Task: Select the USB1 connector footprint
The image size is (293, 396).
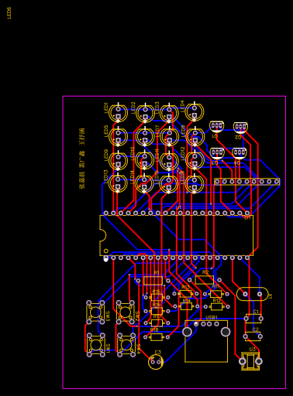Action: click(206, 341)
